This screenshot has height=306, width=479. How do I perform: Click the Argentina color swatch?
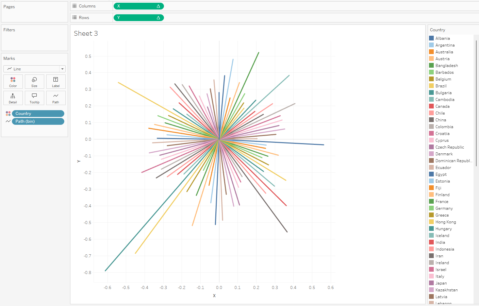click(x=431, y=45)
